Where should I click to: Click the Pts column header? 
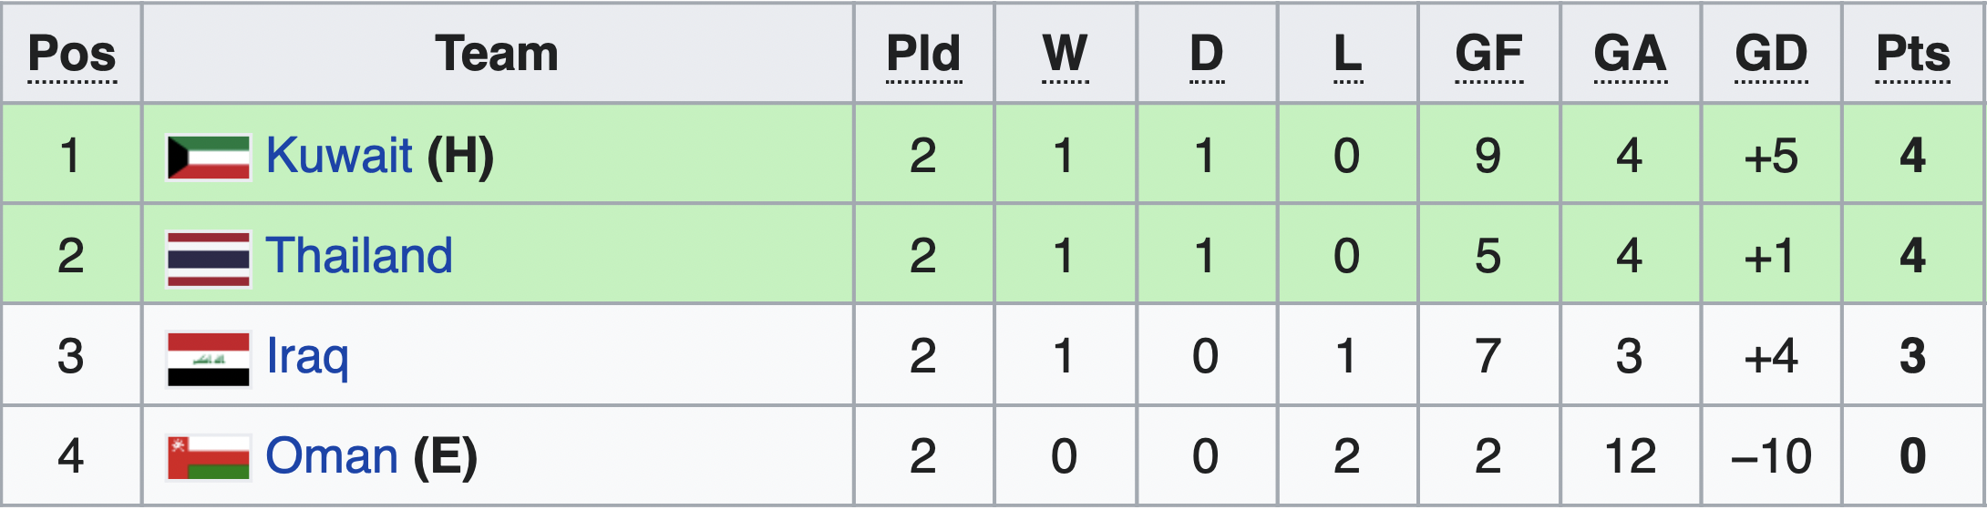tap(1913, 54)
